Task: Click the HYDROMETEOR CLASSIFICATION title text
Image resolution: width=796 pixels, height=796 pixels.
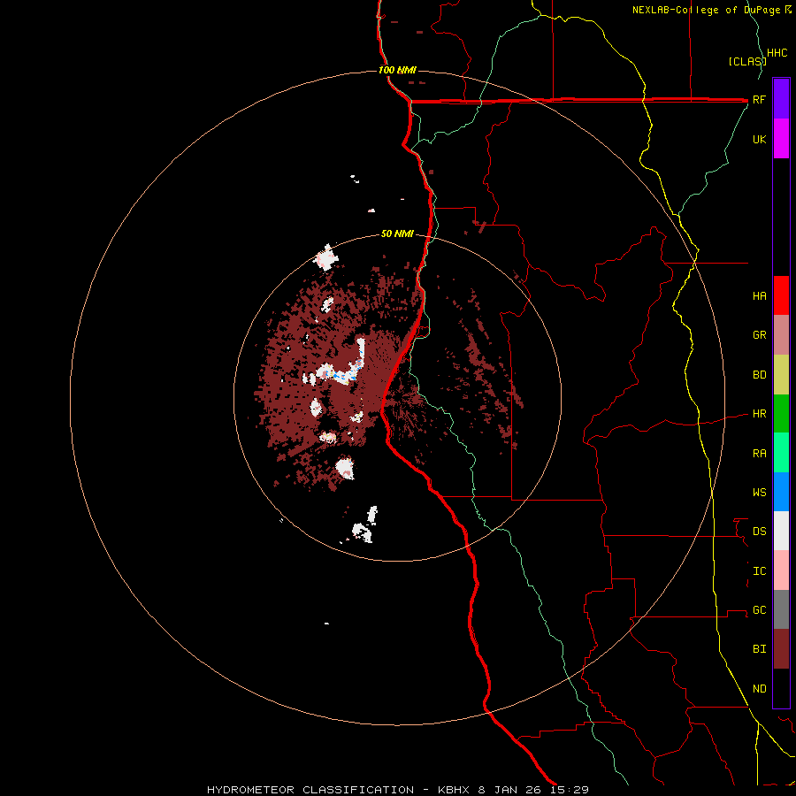Action: point(310,790)
